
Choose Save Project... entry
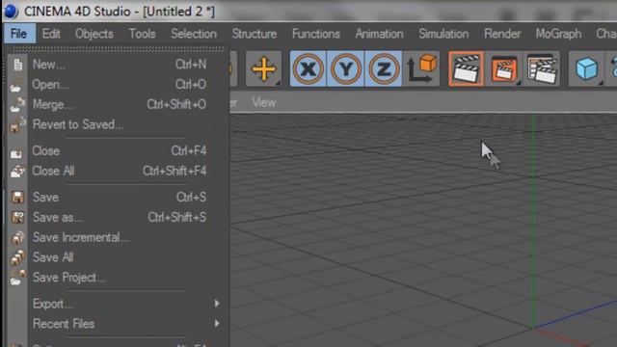(x=118, y=278)
